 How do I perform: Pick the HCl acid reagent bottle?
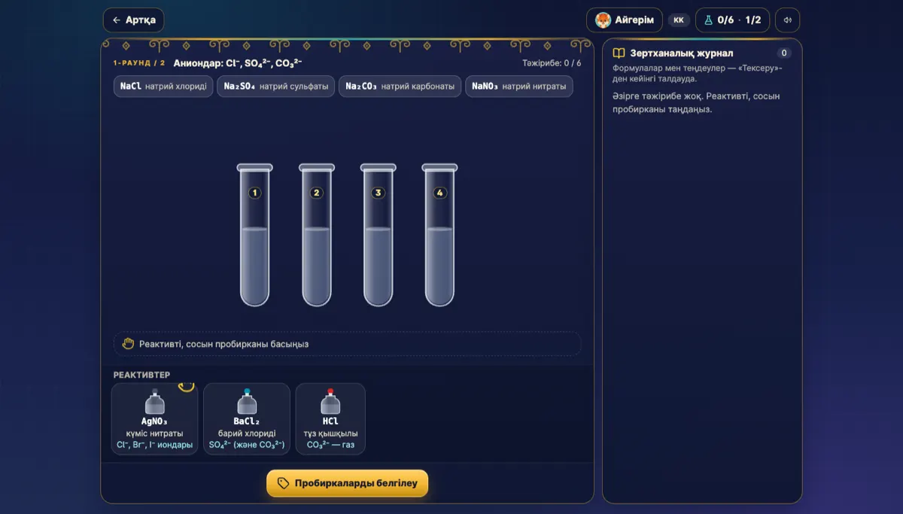[330, 419]
